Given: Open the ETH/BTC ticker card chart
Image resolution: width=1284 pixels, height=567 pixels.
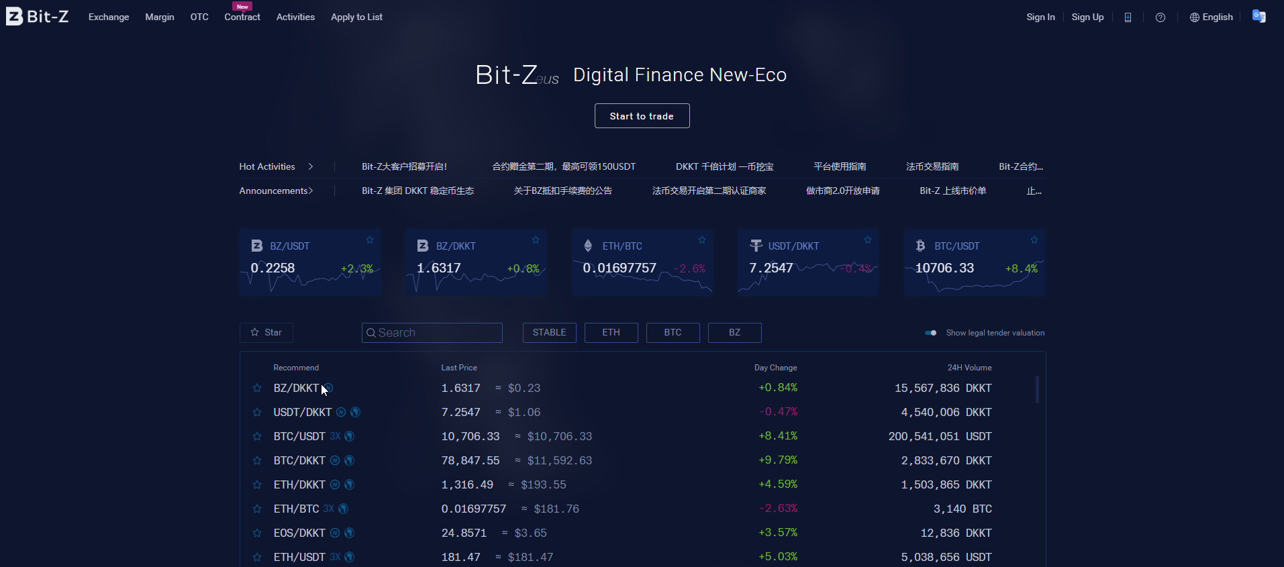Looking at the screenshot, I should point(642,263).
